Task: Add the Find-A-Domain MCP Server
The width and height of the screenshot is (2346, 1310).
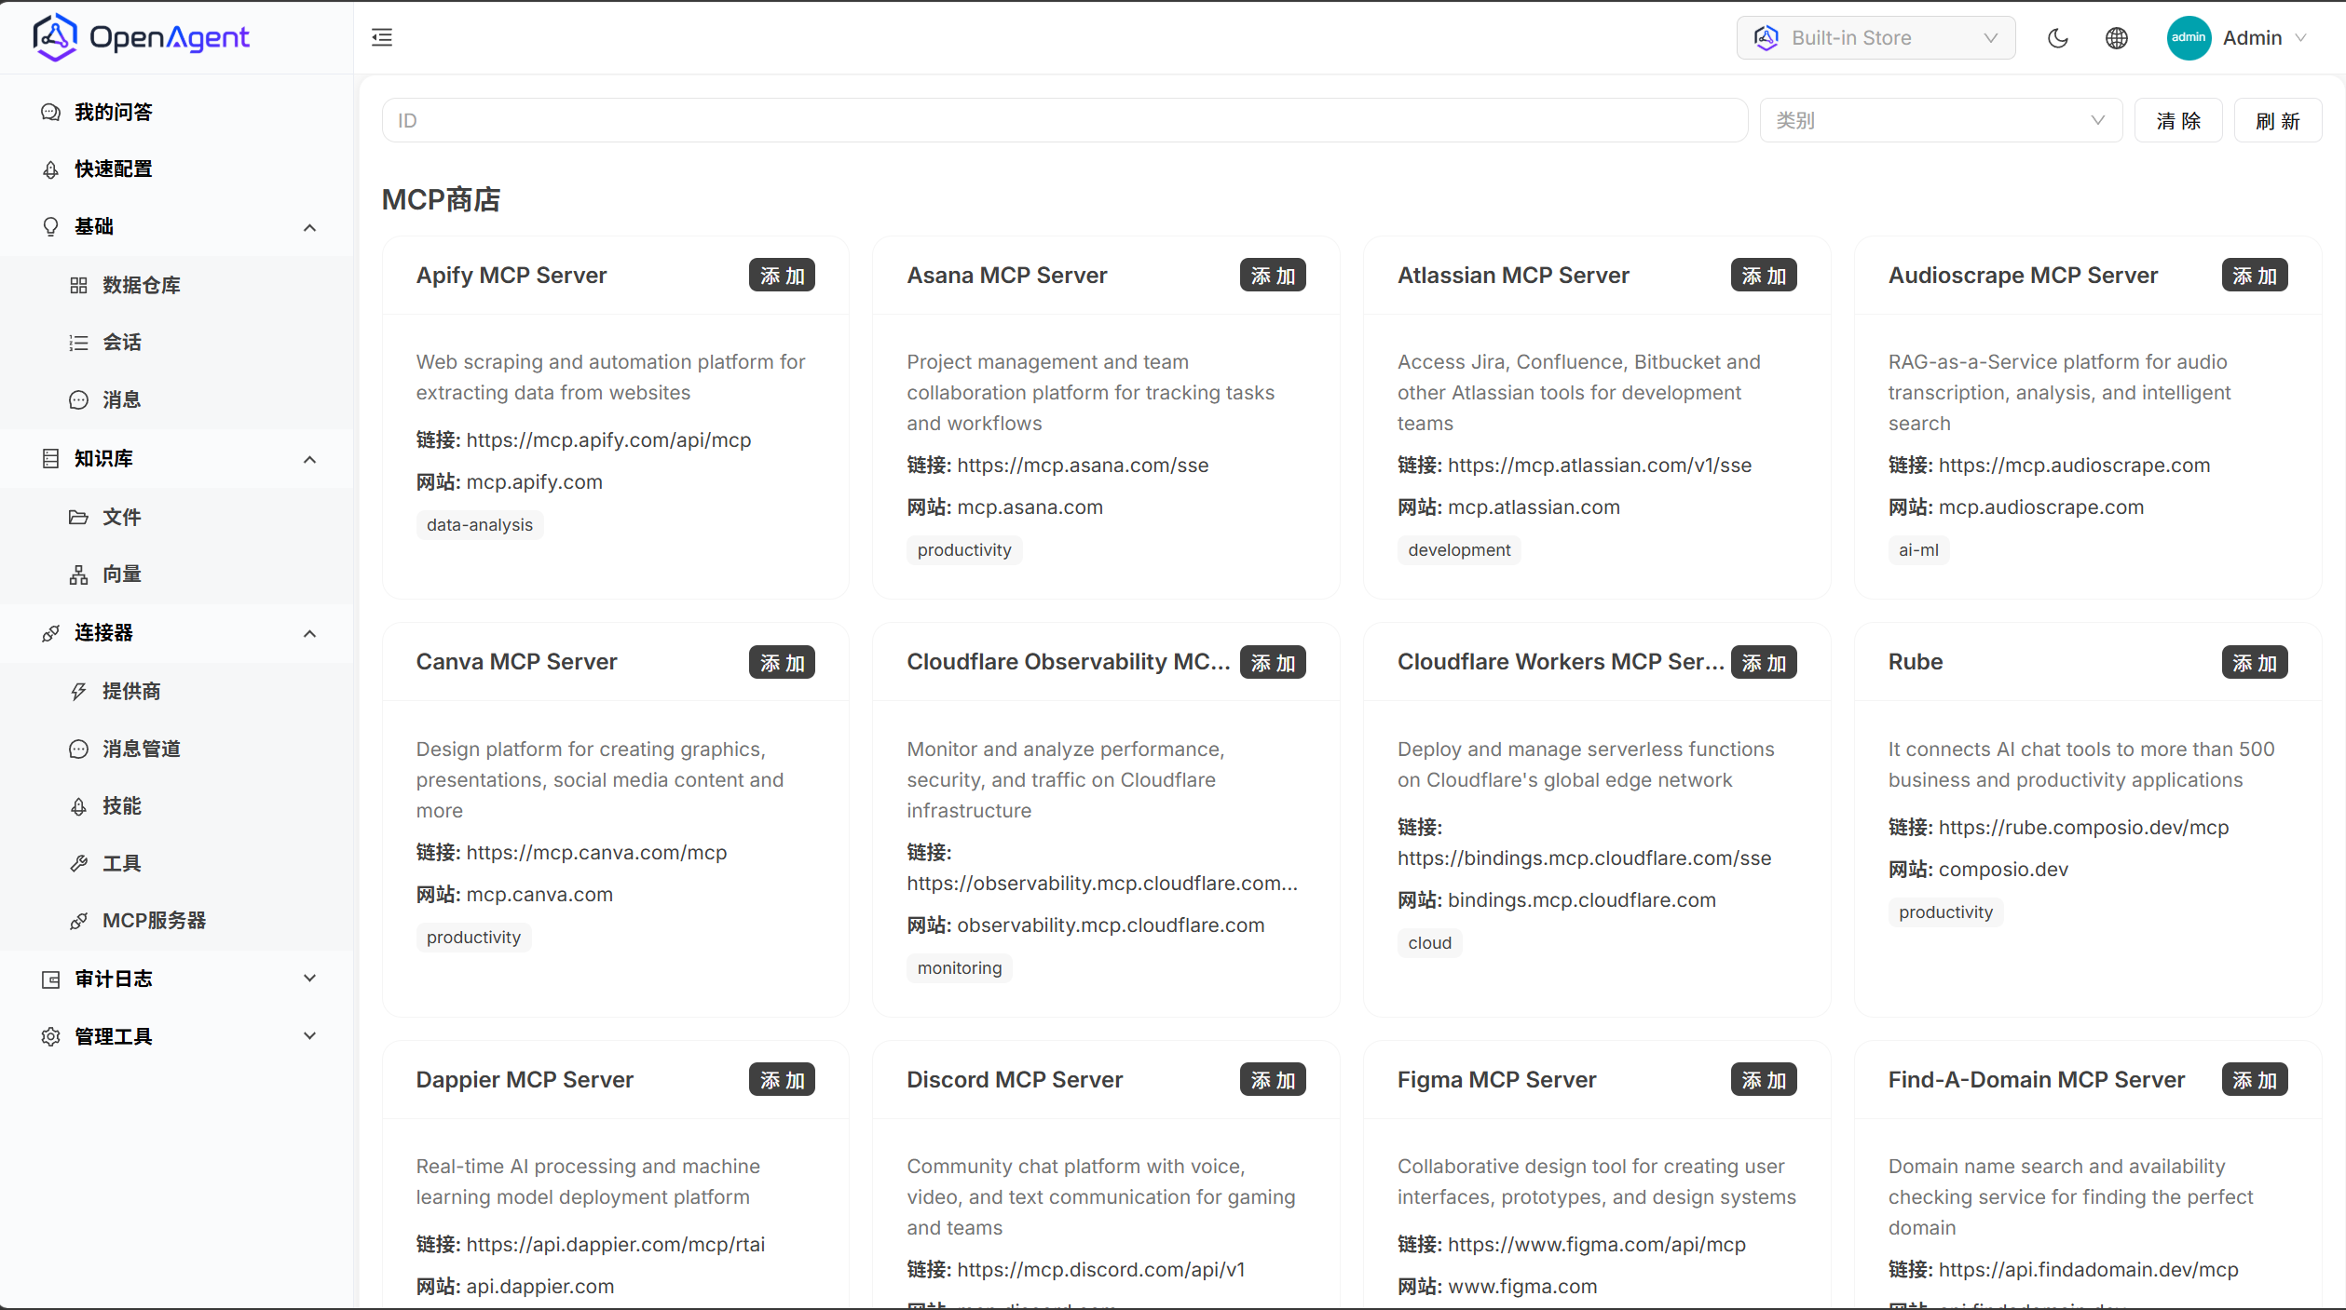Action: click(2255, 1080)
